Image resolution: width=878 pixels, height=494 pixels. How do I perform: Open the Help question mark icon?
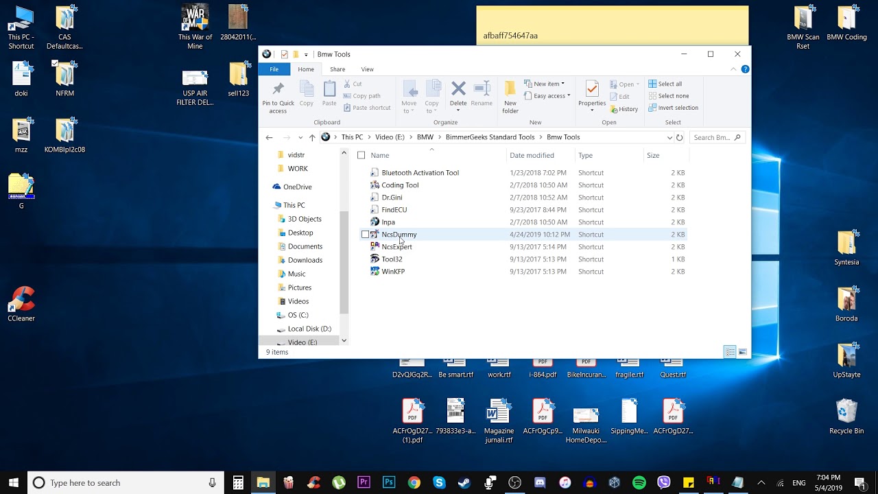pos(745,69)
